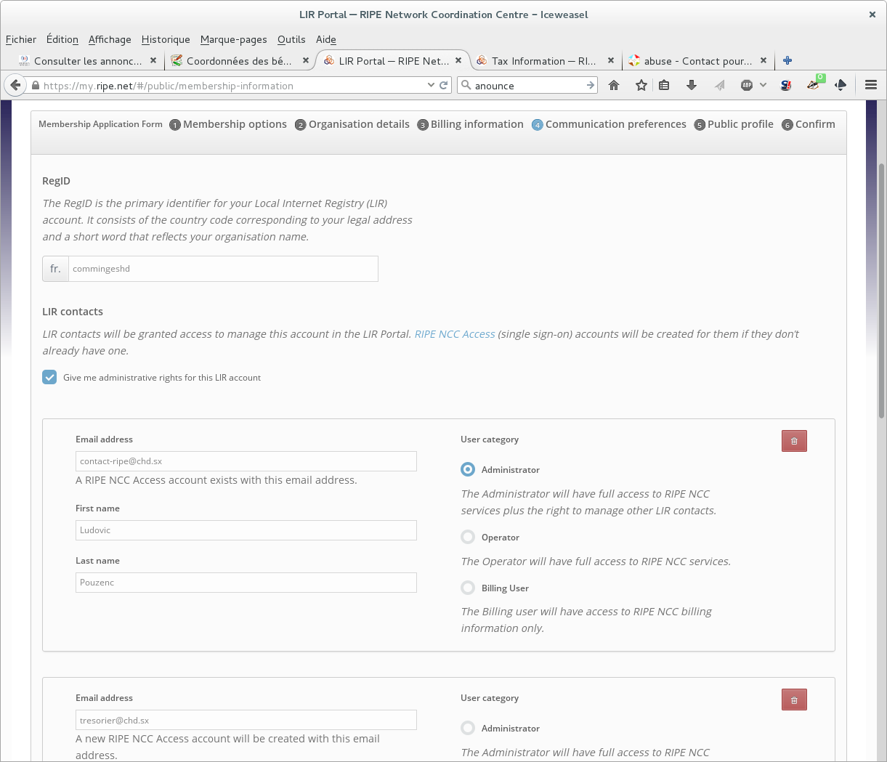Go to step 4 Communication preferences
This screenshot has width=887, height=762.
click(609, 124)
